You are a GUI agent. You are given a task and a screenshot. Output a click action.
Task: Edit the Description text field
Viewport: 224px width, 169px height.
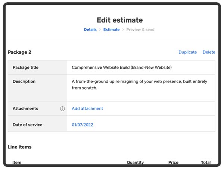coord(141,88)
